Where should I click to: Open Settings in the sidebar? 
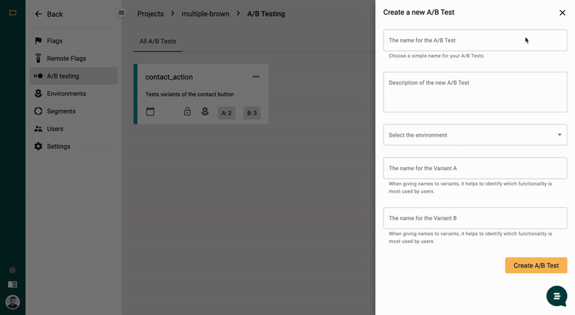[73, 146]
